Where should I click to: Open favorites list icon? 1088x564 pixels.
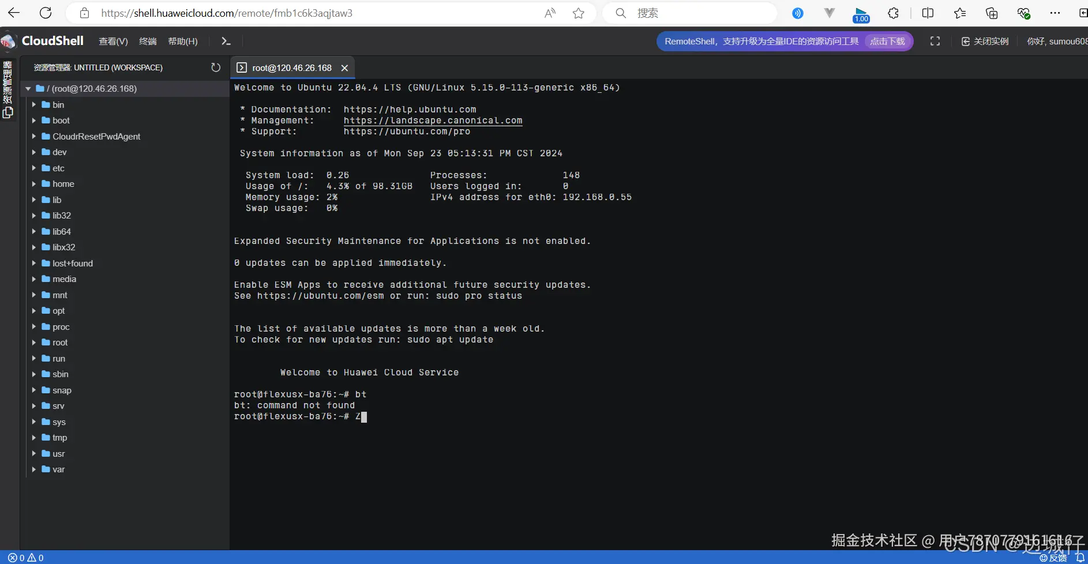pos(960,13)
